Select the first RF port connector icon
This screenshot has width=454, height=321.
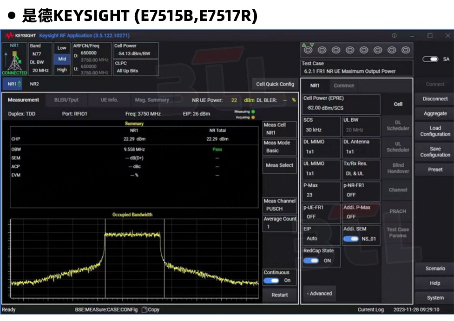308,50
